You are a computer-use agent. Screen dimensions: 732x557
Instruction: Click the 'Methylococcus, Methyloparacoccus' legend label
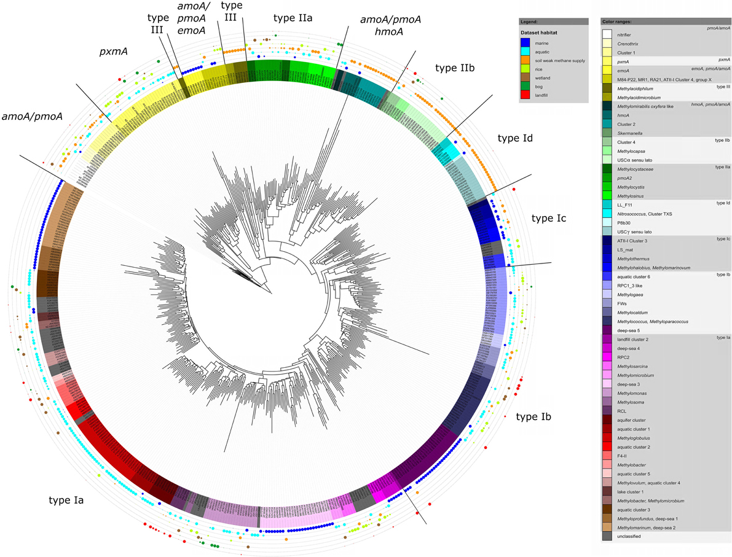coord(653,321)
